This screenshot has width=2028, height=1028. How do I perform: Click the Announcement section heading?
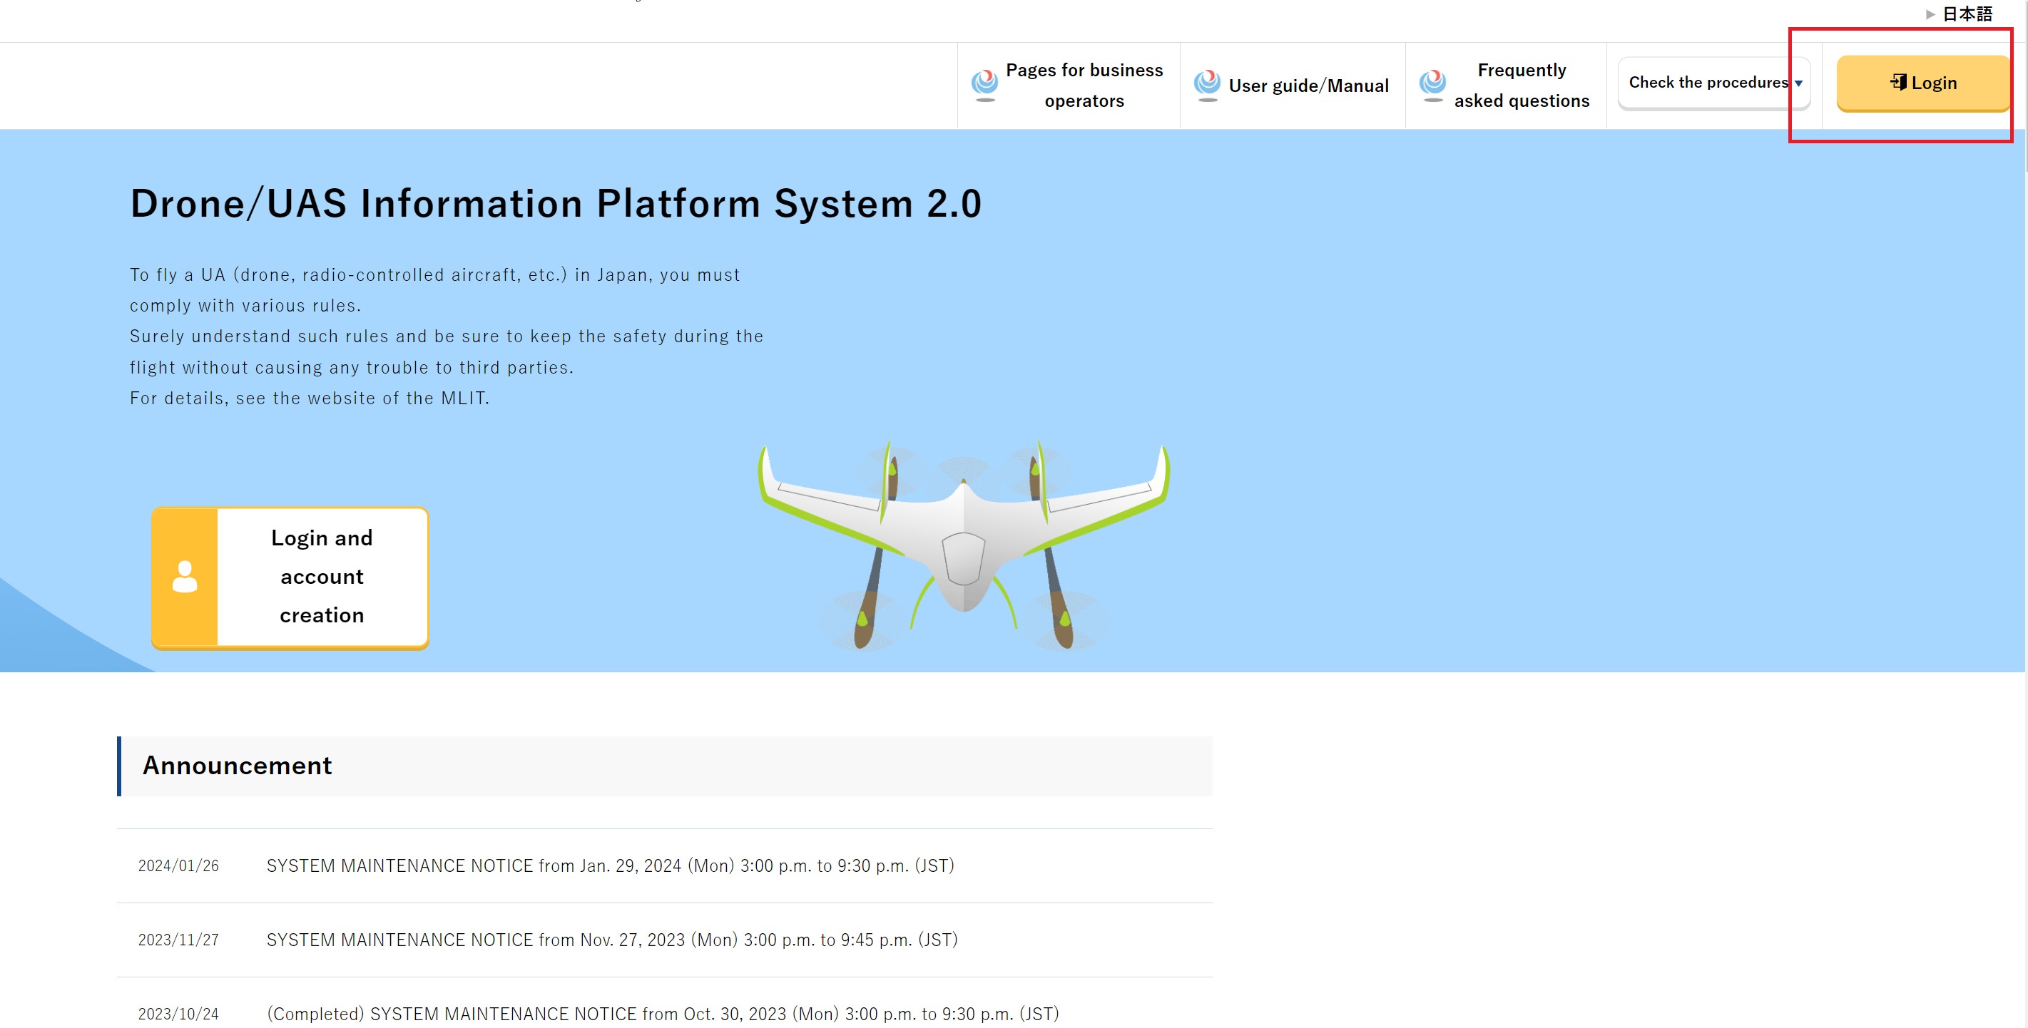coord(237,766)
